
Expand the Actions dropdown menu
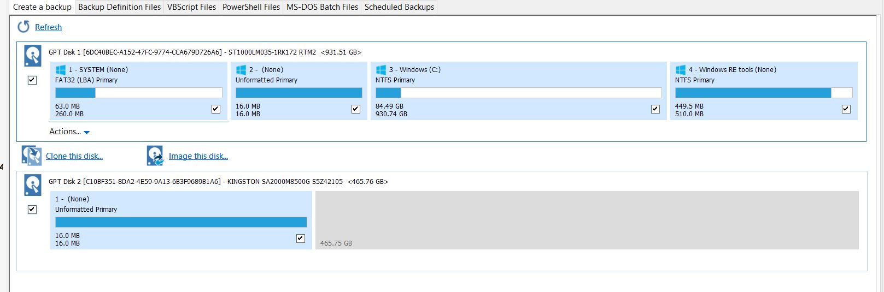(x=69, y=132)
